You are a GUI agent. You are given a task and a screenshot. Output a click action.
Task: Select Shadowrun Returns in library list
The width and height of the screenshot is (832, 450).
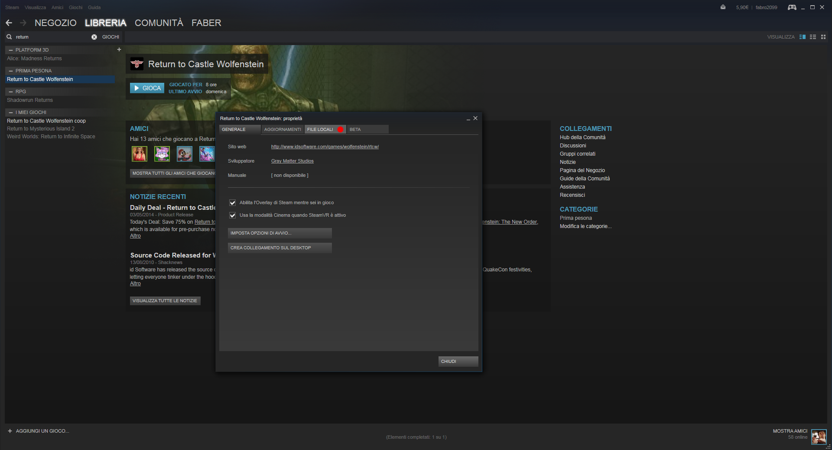(x=30, y=100)
